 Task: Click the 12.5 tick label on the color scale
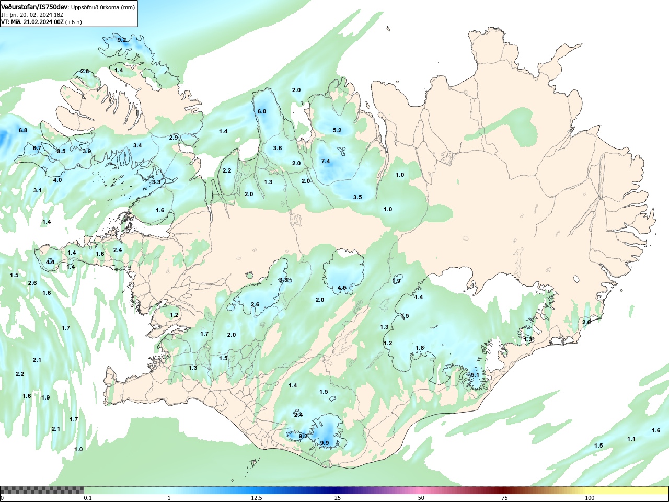(256, 498)
